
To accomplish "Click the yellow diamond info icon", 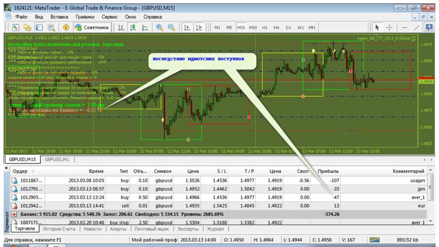I will tap(66, 27).
